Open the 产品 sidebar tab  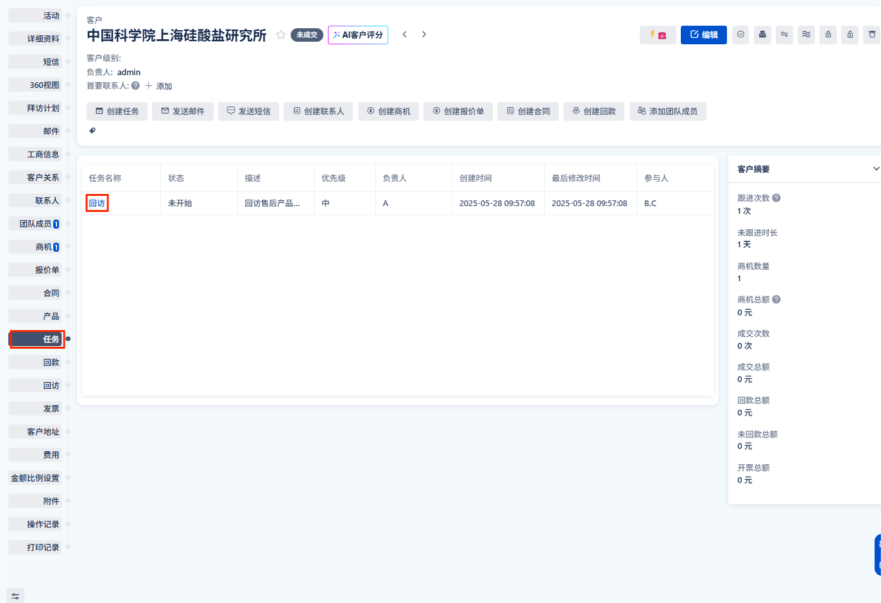click(35, 316)
